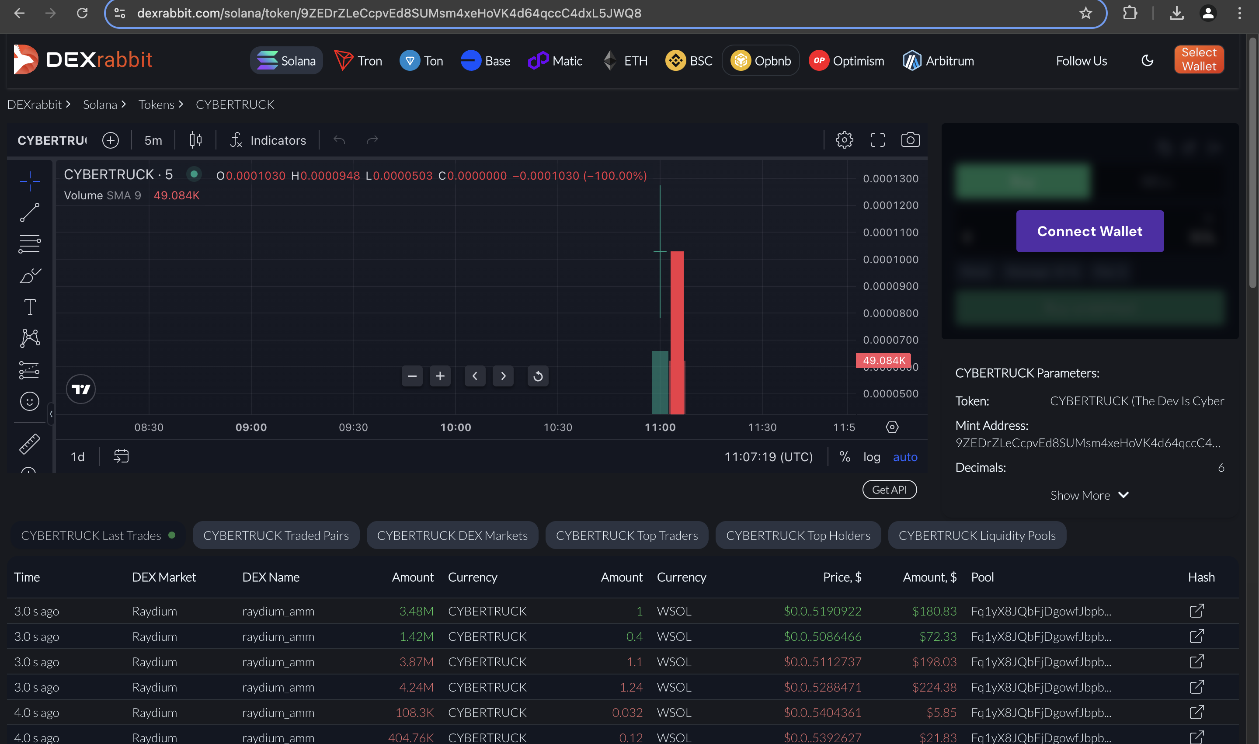Open time axis settings icon
The height and width of the screenshot is (744, 1259).
(x=892, y=427)
